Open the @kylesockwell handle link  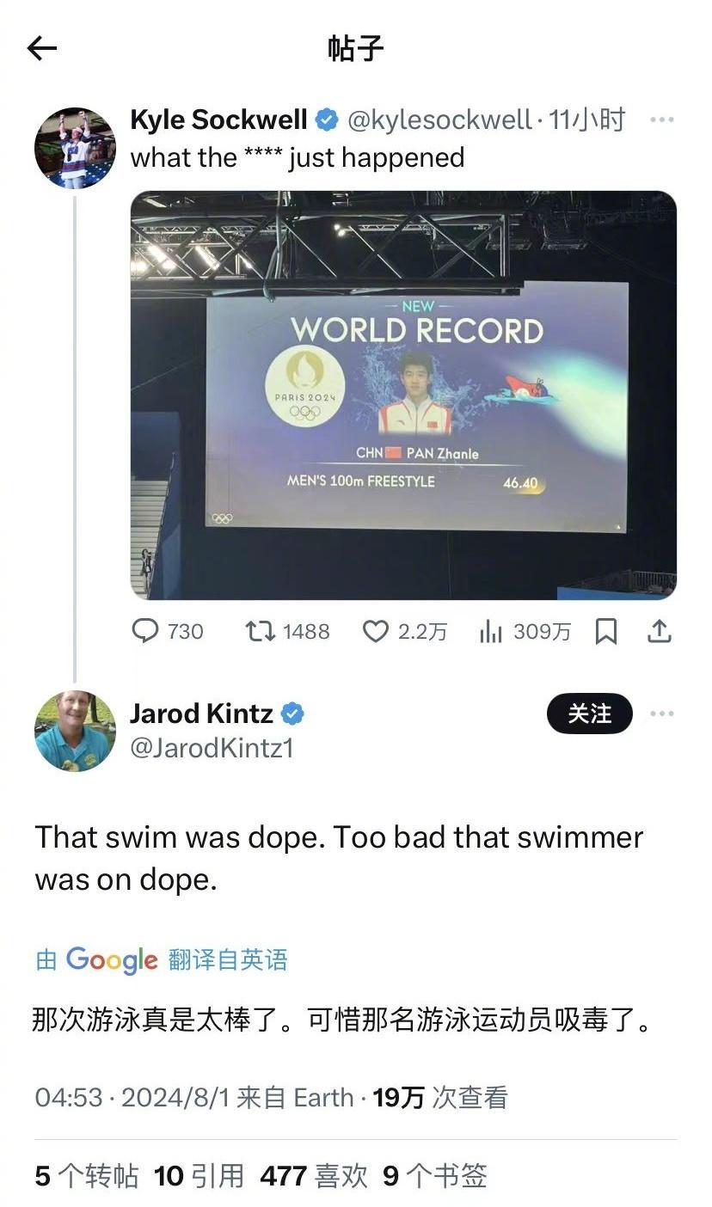click(439, 120)
